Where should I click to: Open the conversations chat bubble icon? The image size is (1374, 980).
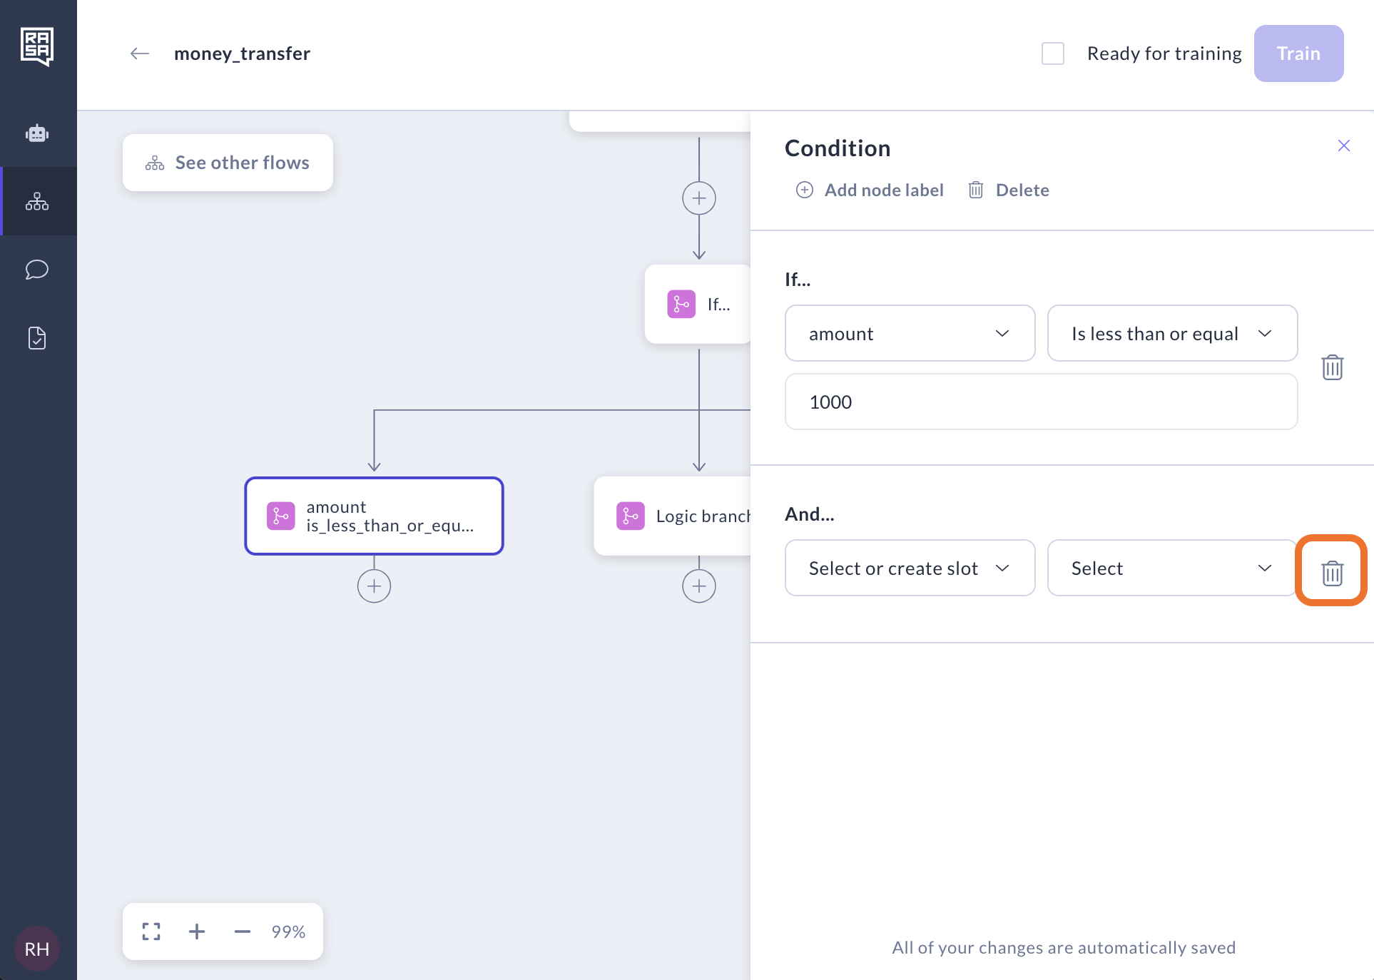37,270
